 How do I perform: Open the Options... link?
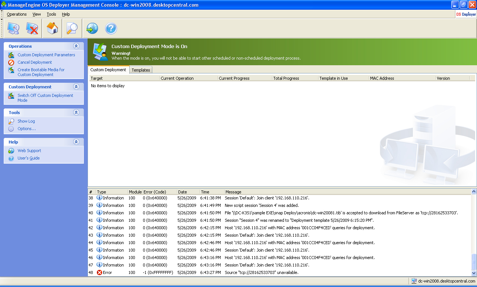[x=27, y=129]
